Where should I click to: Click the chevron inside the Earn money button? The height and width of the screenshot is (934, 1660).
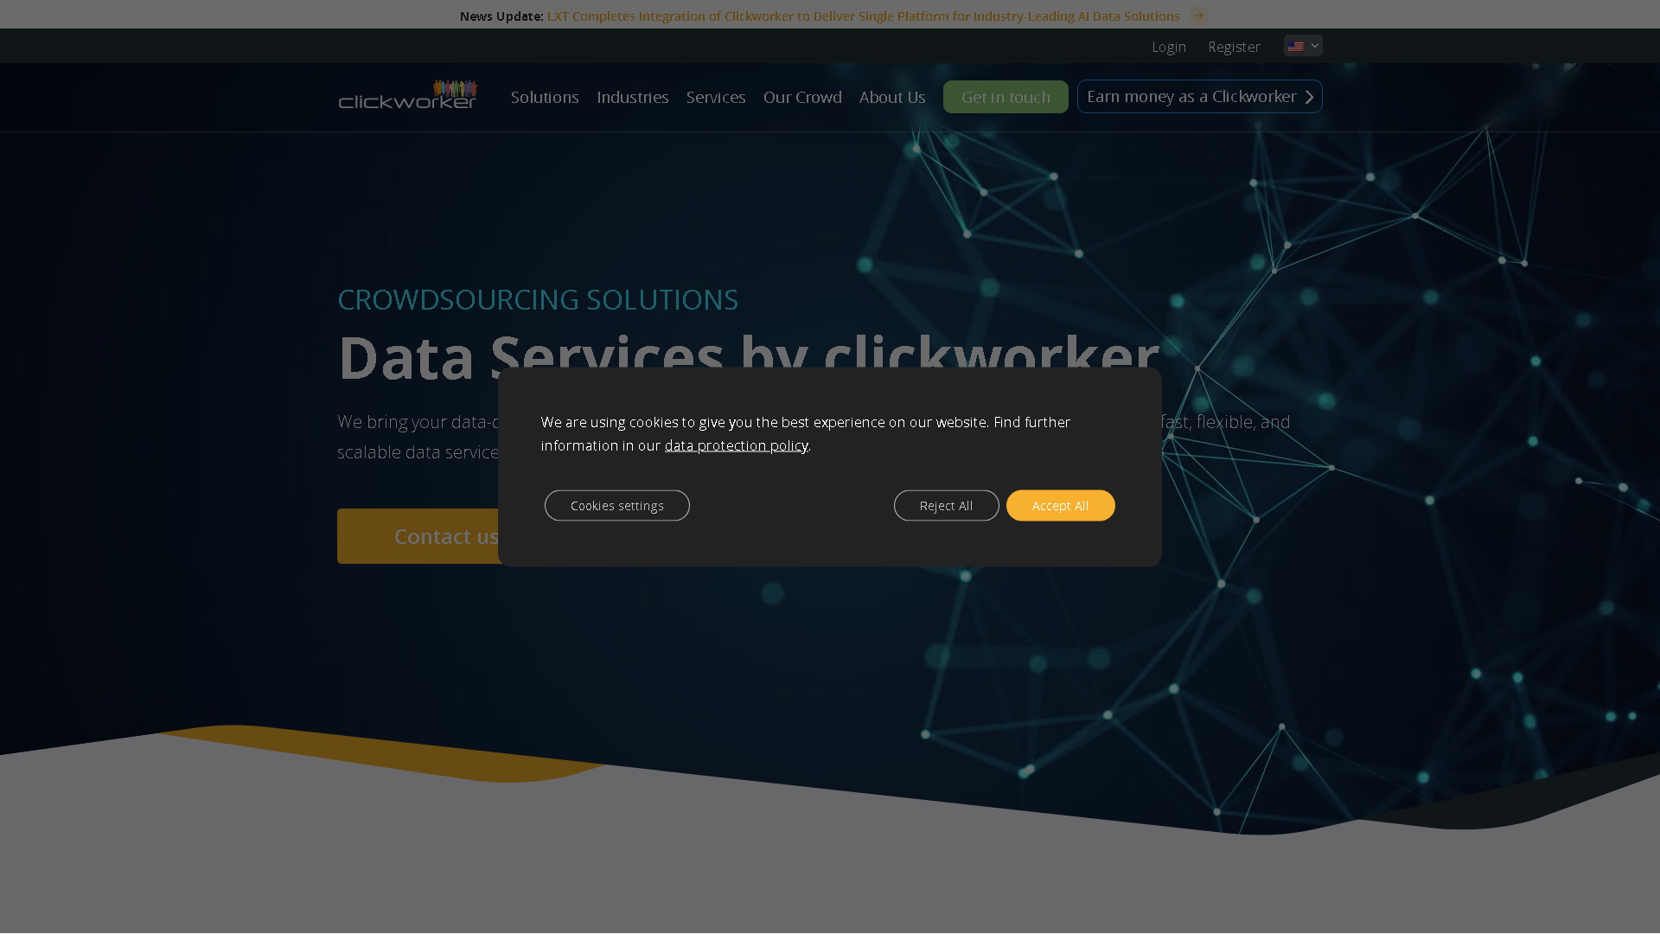pos(1308,96)
